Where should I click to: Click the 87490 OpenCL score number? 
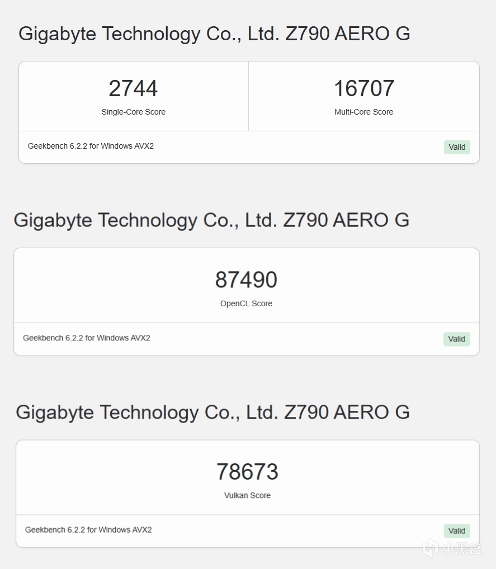click(246, 280)
